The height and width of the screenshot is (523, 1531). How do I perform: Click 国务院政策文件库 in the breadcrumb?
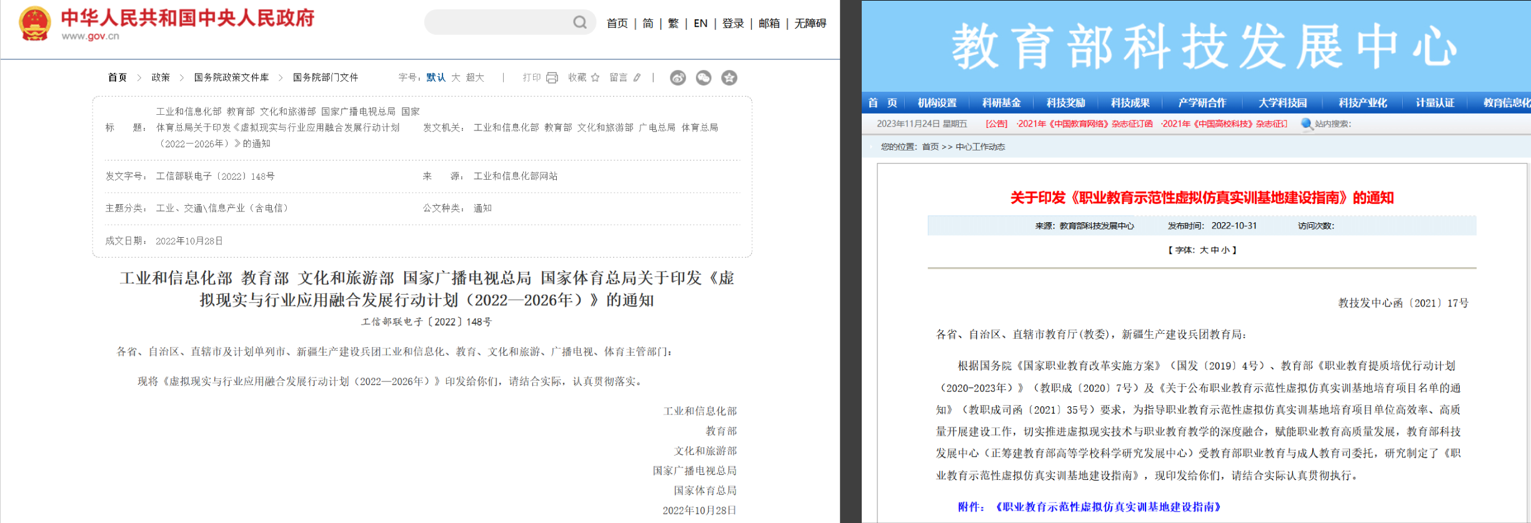(231, 77)
